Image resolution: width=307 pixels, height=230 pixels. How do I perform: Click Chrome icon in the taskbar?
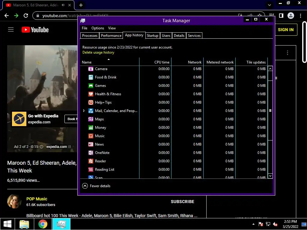[x=43, y=224]
